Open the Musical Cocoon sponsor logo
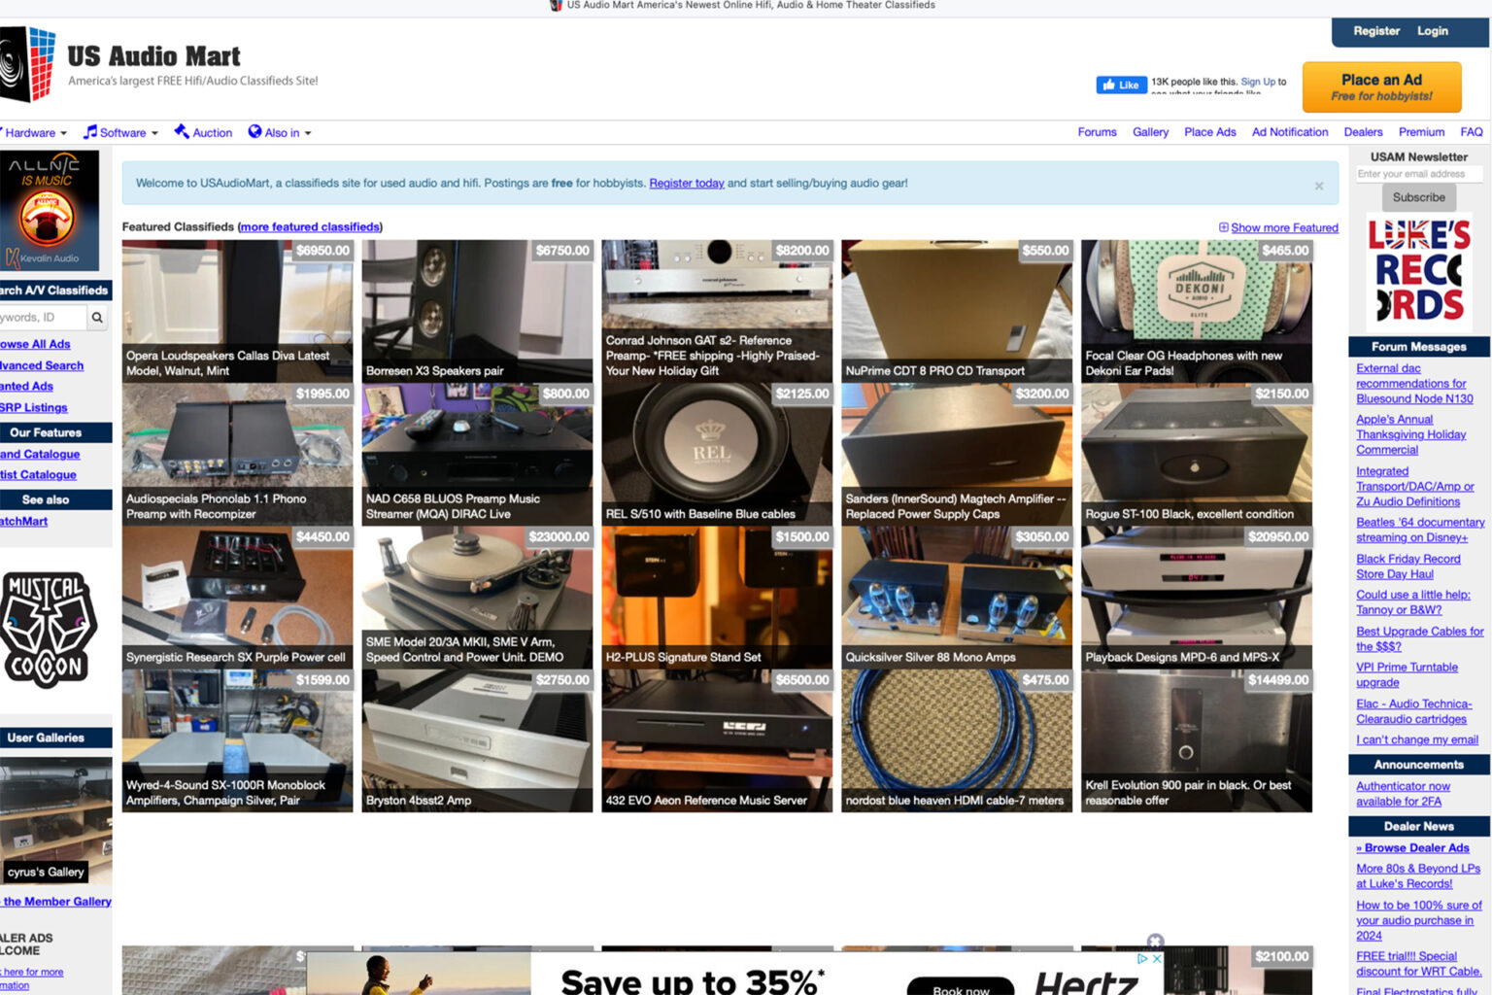 click(49, 630)
